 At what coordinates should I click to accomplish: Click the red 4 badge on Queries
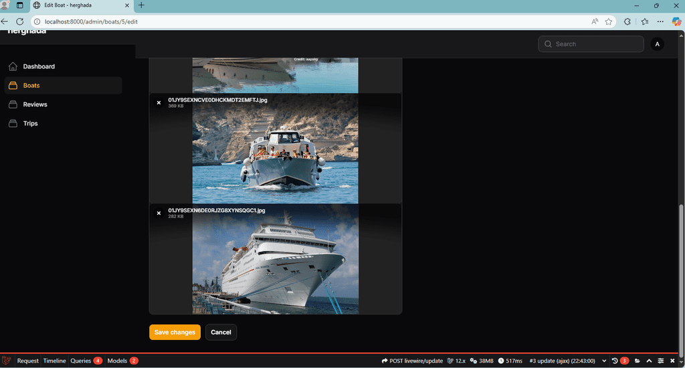tap(98, 361)
